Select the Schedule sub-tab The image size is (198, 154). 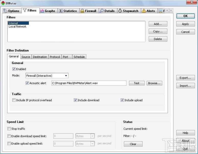coord(79,57)
